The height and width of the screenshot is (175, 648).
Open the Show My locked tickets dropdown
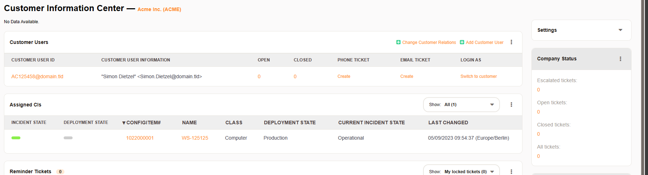click(461, 171)
